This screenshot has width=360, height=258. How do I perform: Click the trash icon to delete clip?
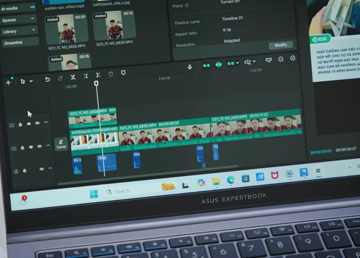(111, 74)
